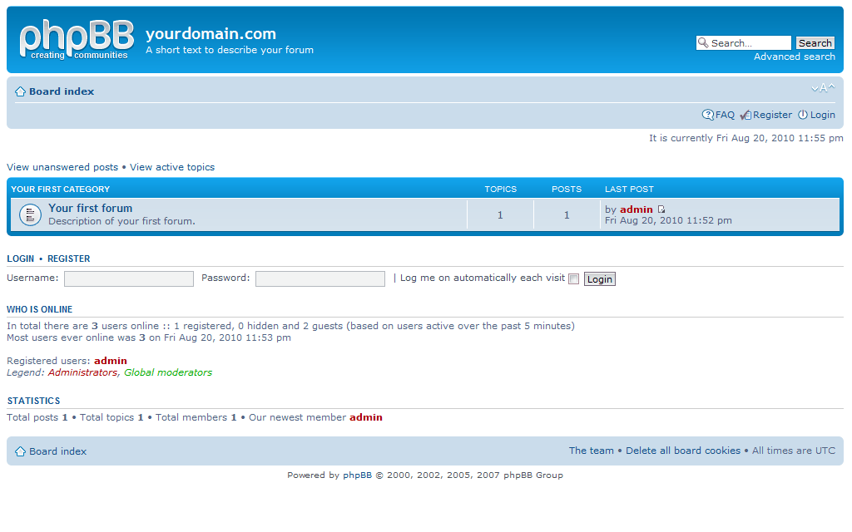Screen dimensions: 852x532
Task: Click the home icon beside top Board index
Action: [x=20, y=92]
